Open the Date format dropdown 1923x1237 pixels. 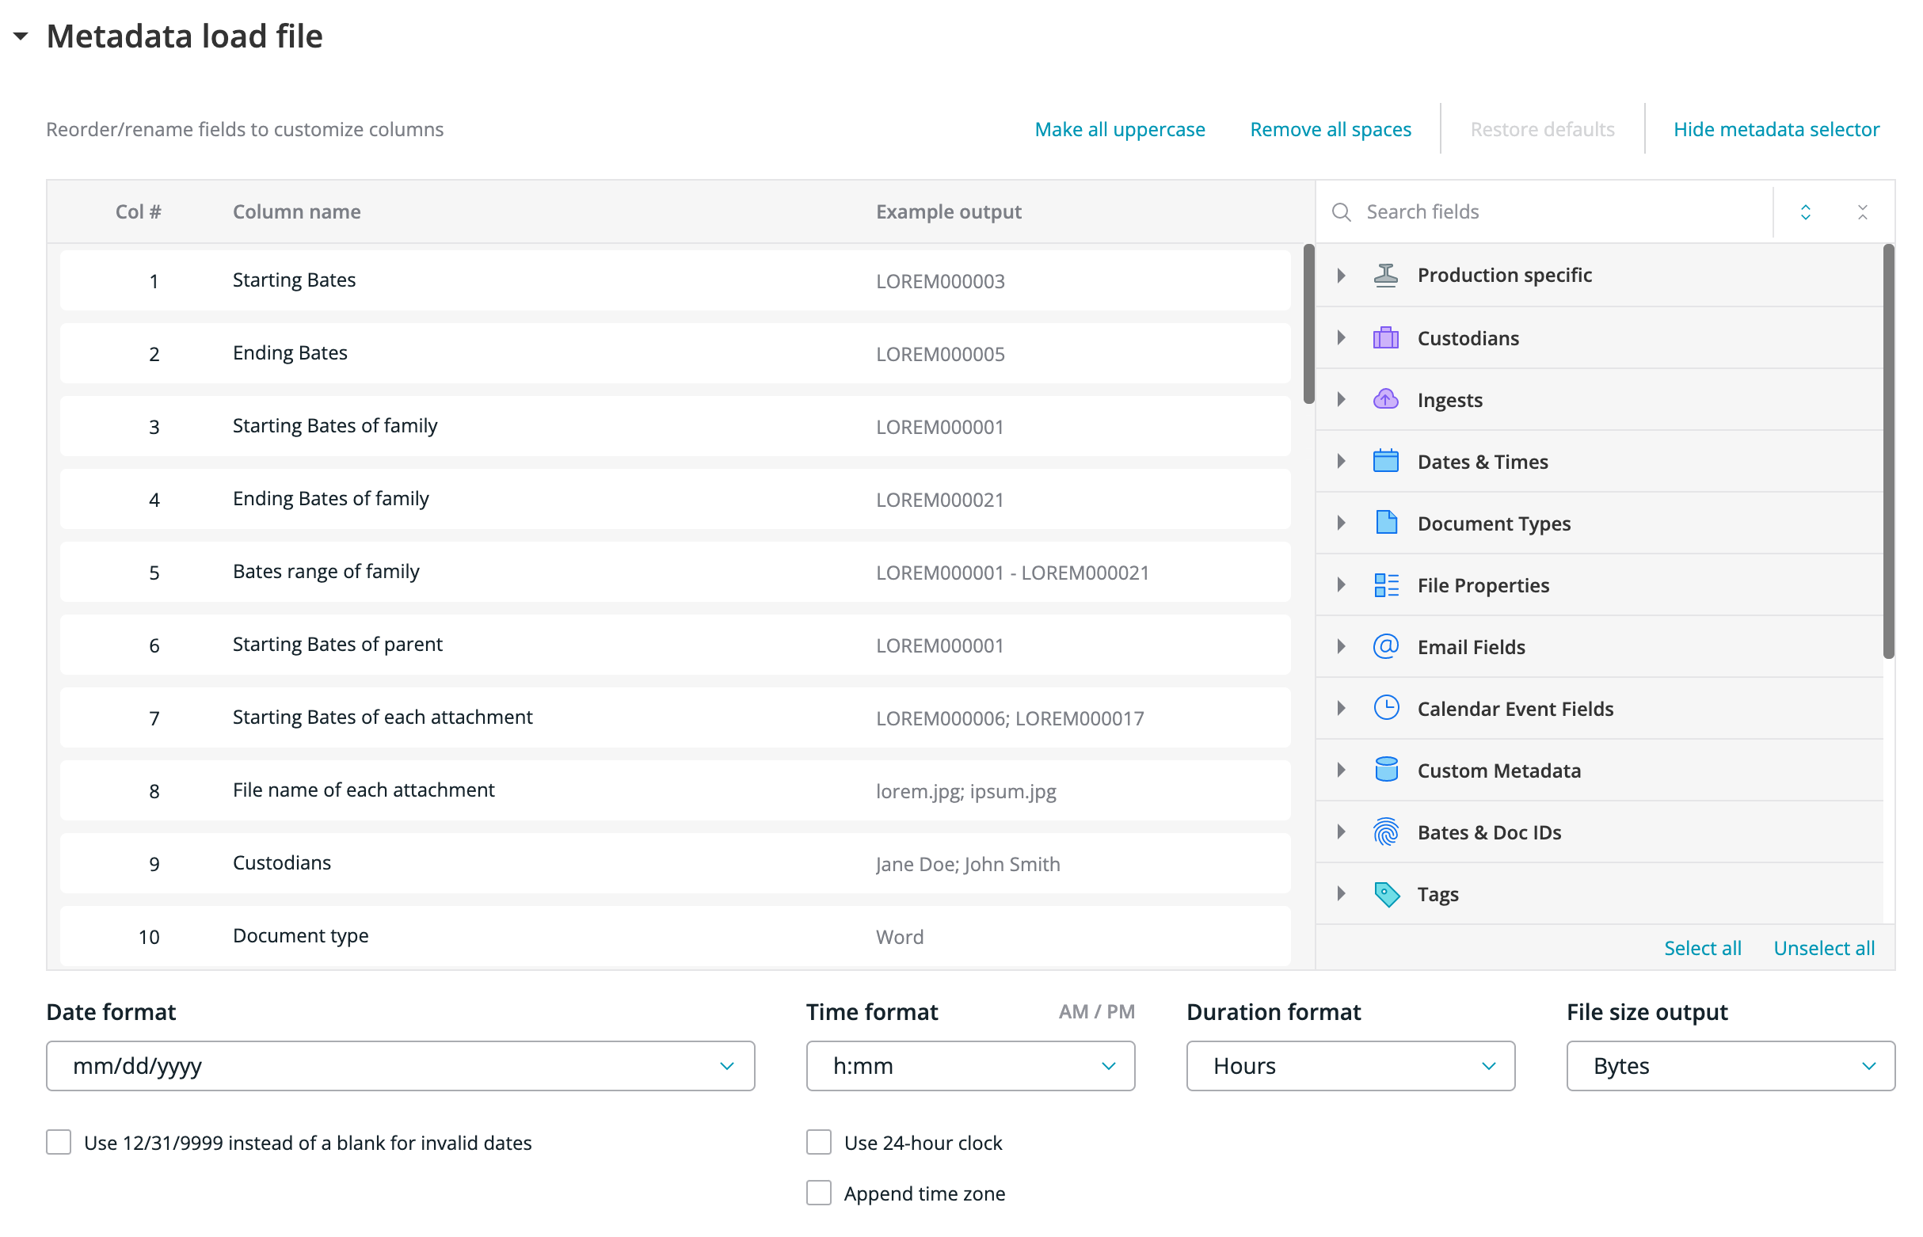tap(400, 1066)
